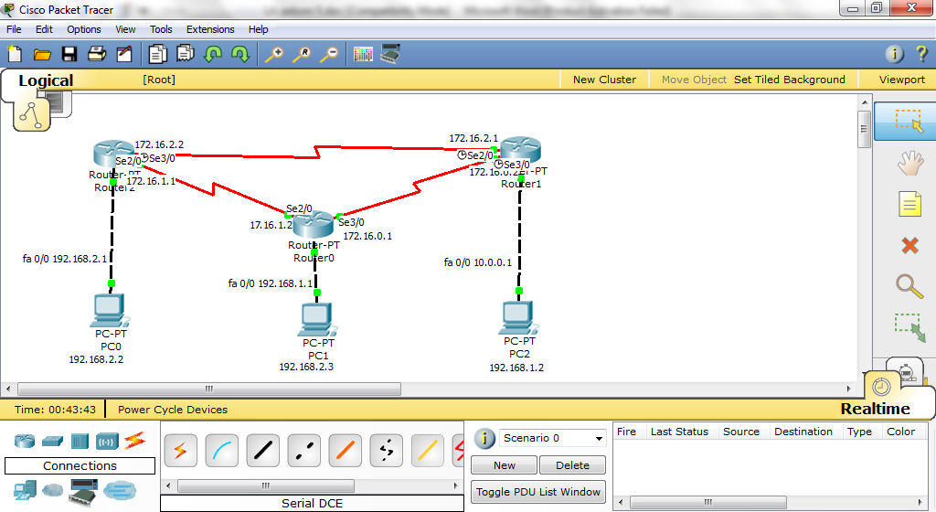Choose the Wireless Devices category icon
The height and width of the screenshot is (512, 936).
(107, 441)
